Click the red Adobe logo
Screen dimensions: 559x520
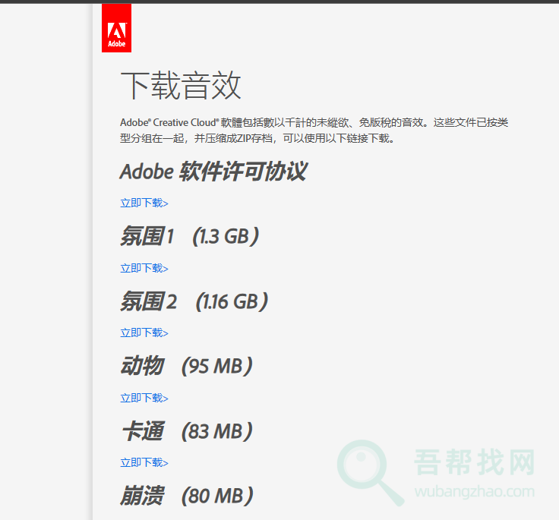point(116,28)
